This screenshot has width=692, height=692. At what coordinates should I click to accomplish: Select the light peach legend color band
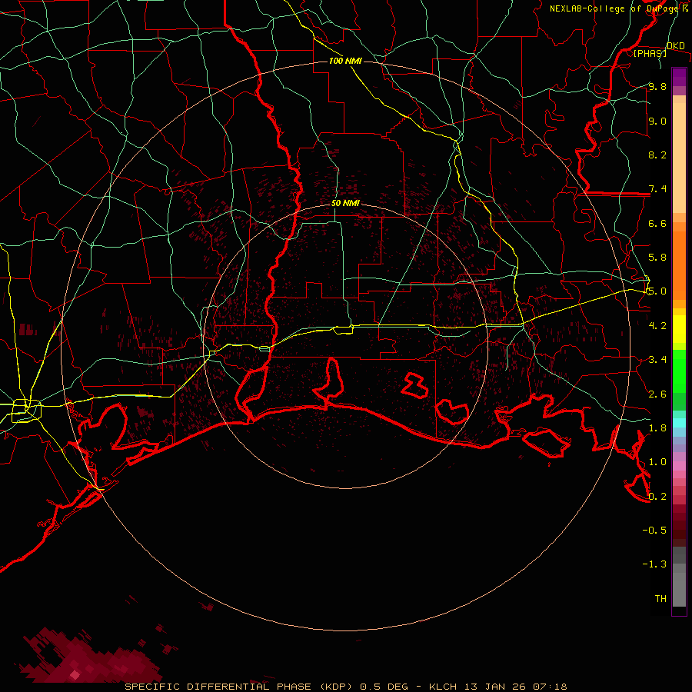[679, 158]
